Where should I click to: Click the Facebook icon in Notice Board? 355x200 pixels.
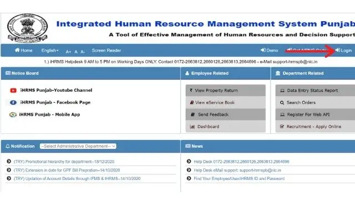click(x=13, y=102)
